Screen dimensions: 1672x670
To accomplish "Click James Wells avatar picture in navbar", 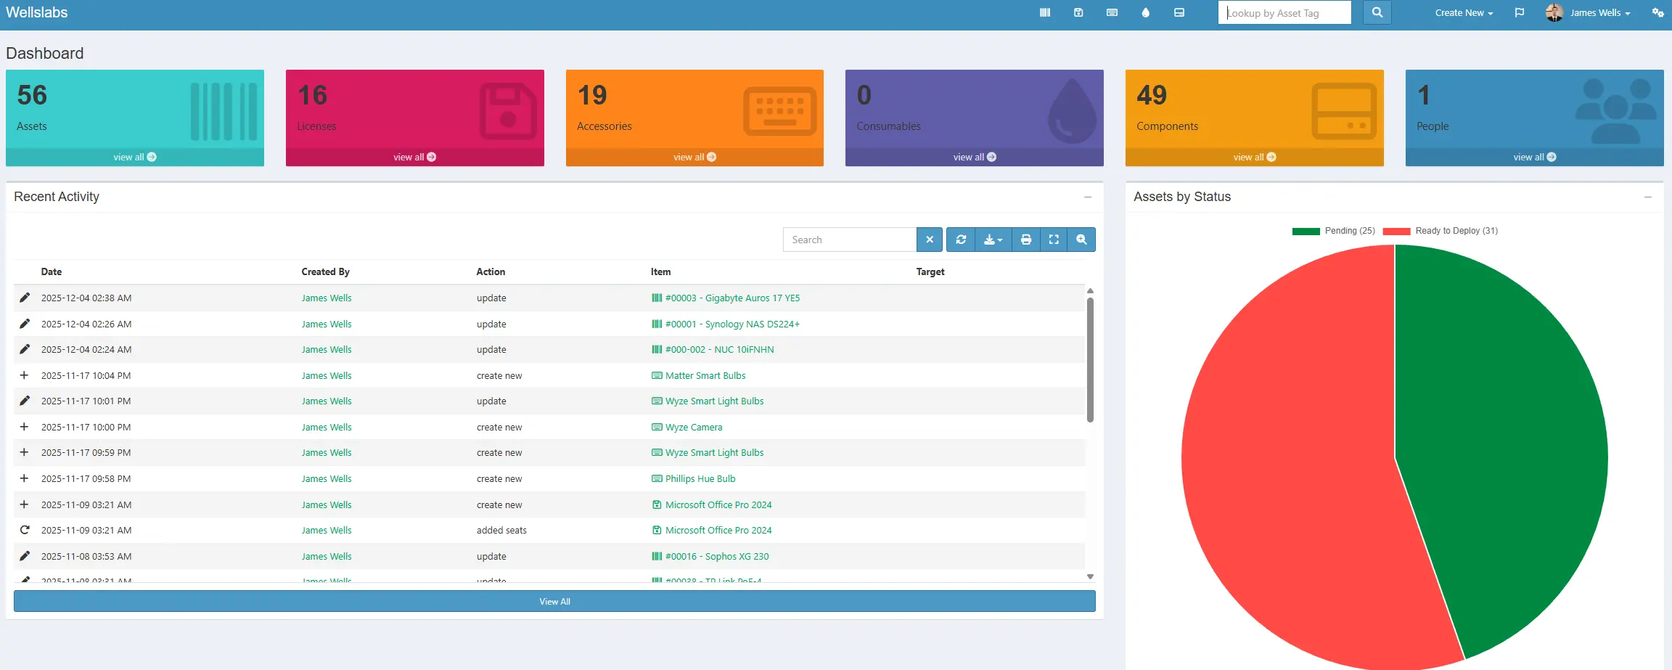I will [x=1554, y=12].
